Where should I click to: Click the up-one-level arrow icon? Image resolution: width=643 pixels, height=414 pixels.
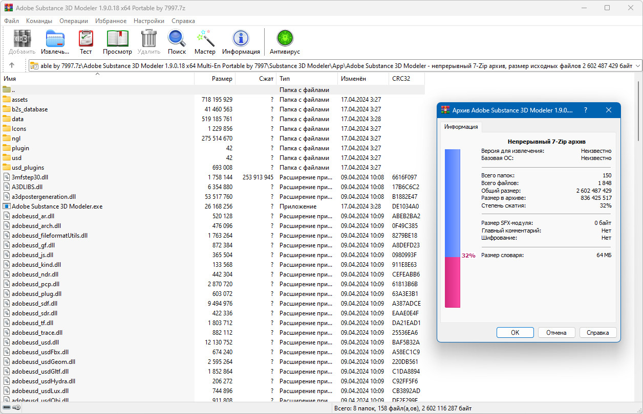pos(12,65)
